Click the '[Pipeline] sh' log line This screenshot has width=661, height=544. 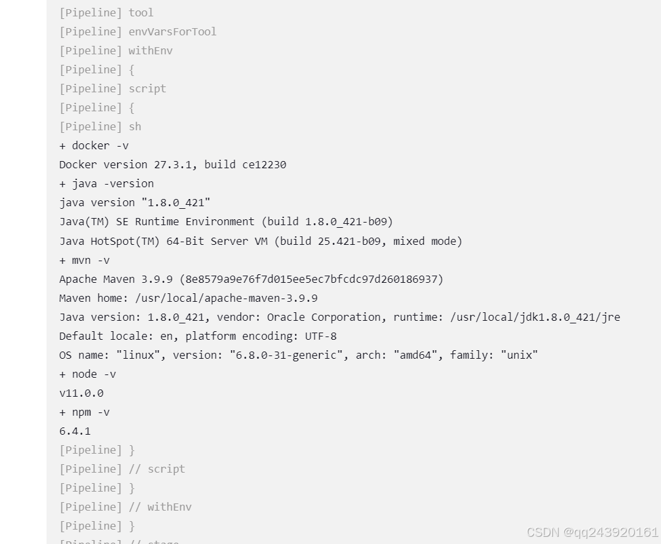point(100,126)
